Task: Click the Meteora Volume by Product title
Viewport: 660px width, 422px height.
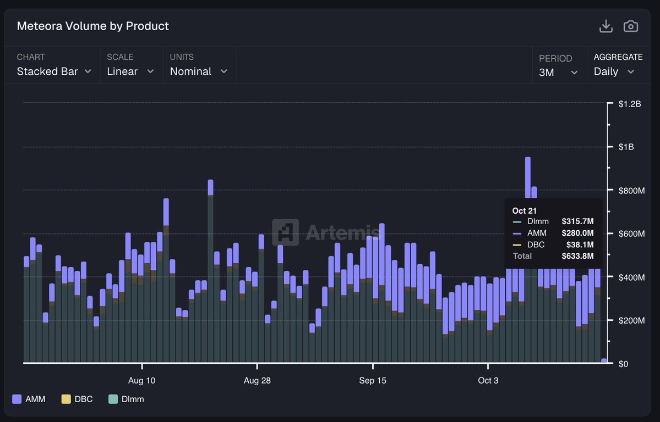Action: pos(92,26)
